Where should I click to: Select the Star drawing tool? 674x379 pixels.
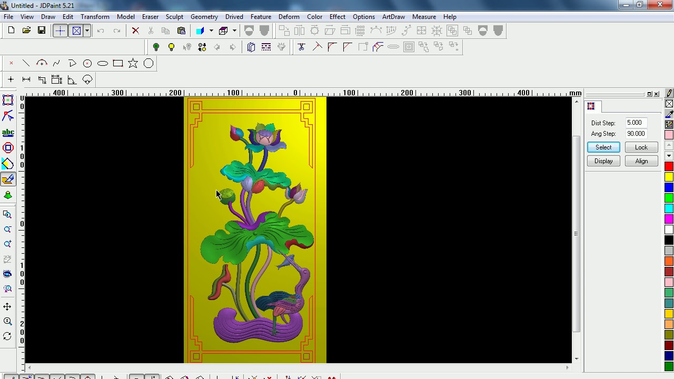tap(133, 64)
